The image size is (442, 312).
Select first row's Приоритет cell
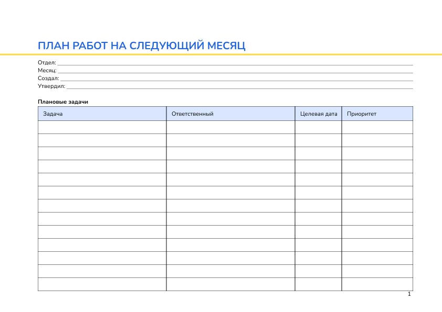tap(377, 127)
